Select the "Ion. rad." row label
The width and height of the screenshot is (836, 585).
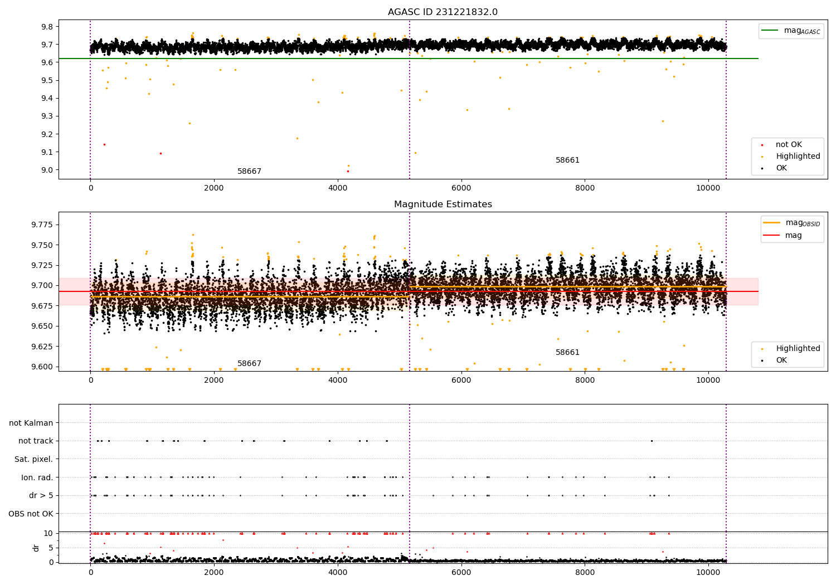point(37,477)
